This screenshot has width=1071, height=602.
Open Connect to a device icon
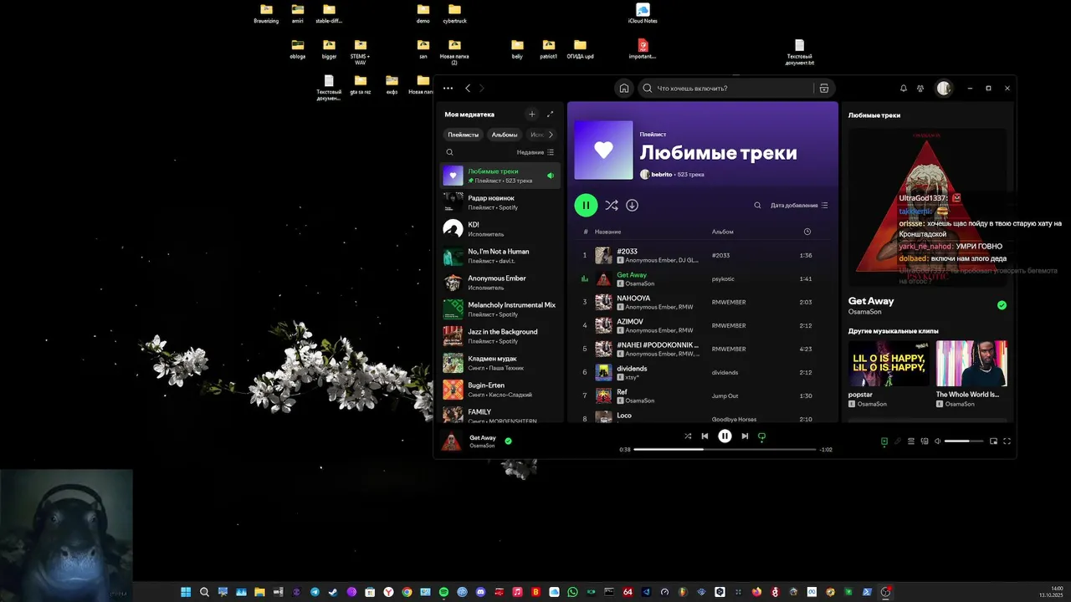point(925,441)
